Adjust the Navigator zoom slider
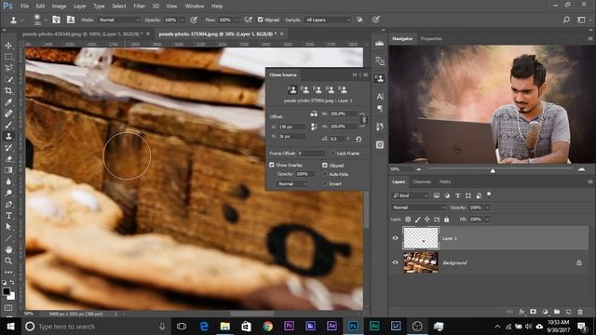This screenshot has height=335, width=596. (x=493, y=170)
